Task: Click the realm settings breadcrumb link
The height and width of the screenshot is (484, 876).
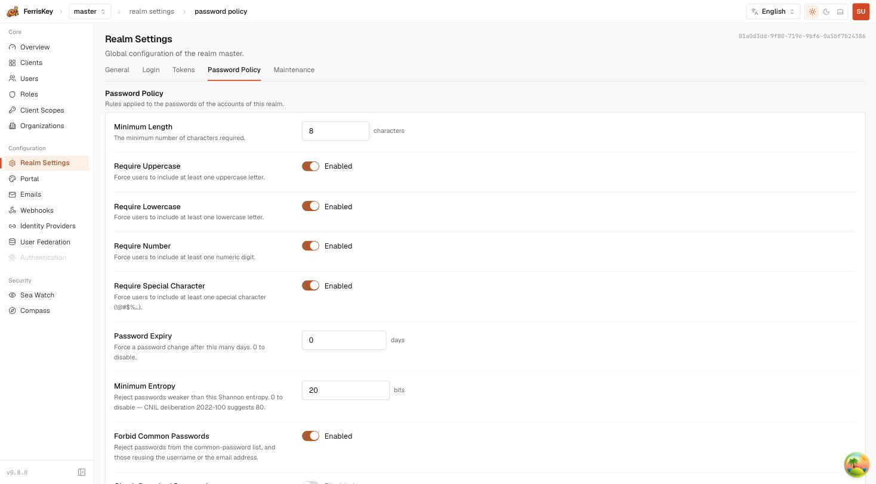Action: (152, 11)
